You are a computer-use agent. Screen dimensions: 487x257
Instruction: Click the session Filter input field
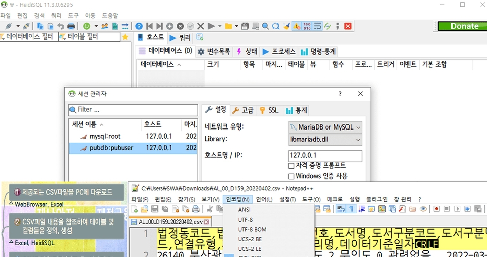(133, 110)
